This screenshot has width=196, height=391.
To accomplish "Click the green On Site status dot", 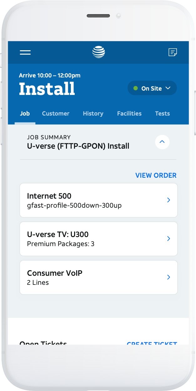I will click(135, 88).
